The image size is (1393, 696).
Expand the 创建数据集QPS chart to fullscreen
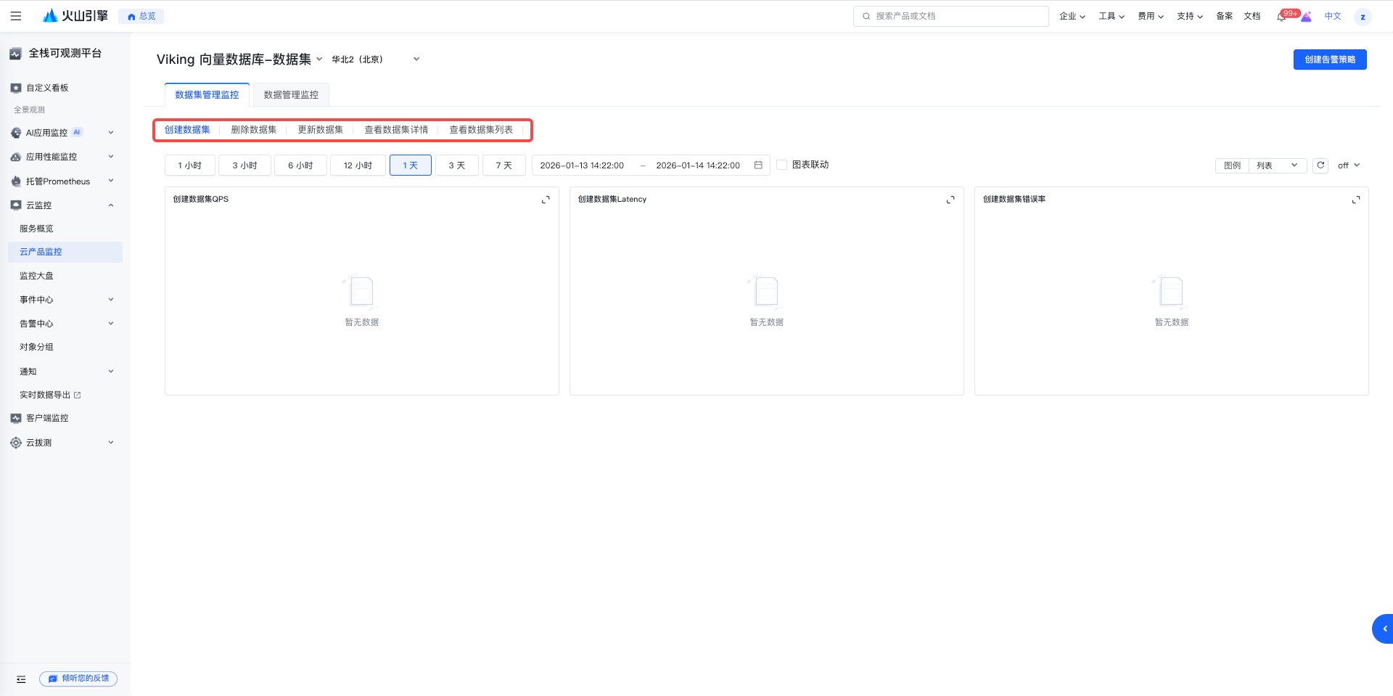pos(546,200)
